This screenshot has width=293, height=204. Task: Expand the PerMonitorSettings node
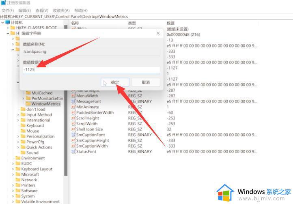click(23, 99)
